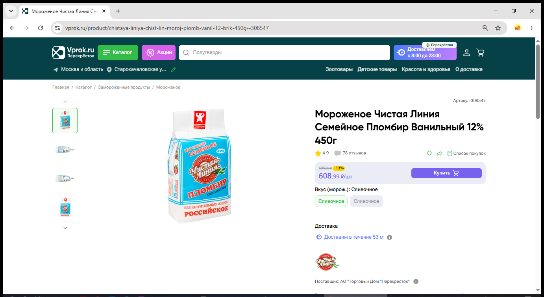Click the share arrow icon
Image resolution: width=544 pixels, height=297 pixels.
tap(440, 153)
